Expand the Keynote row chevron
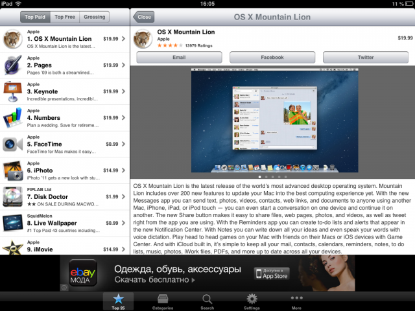The height and width of the screenshot is (311, 415). (124, 91)
